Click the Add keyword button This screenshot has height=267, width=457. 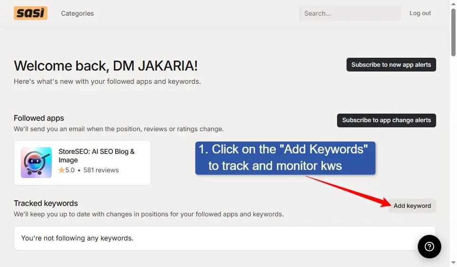click(412, 205)
